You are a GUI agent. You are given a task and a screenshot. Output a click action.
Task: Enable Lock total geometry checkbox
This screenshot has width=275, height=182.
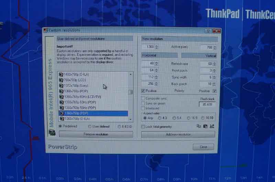point(143,127)
